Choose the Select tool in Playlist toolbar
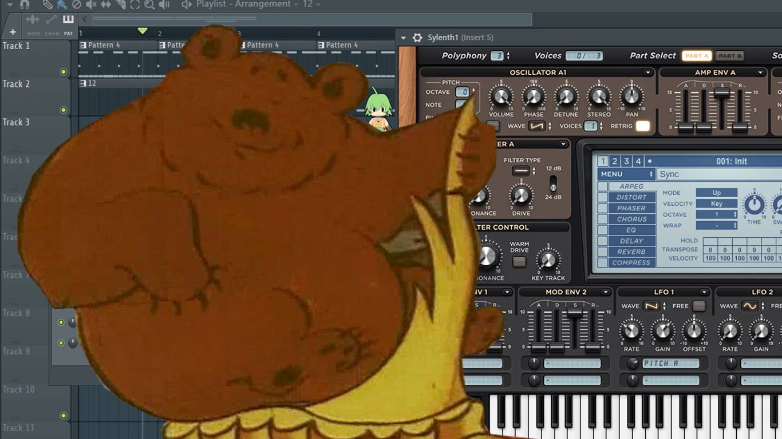The height and width of the screenshot is (439, 782). (x=135, y=4)
